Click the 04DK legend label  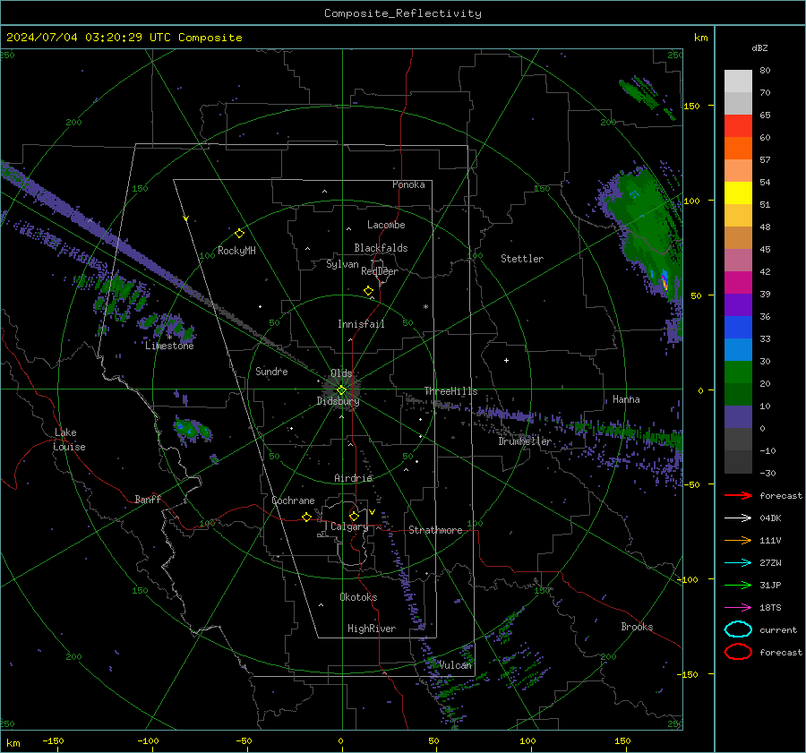coord(770,518)
